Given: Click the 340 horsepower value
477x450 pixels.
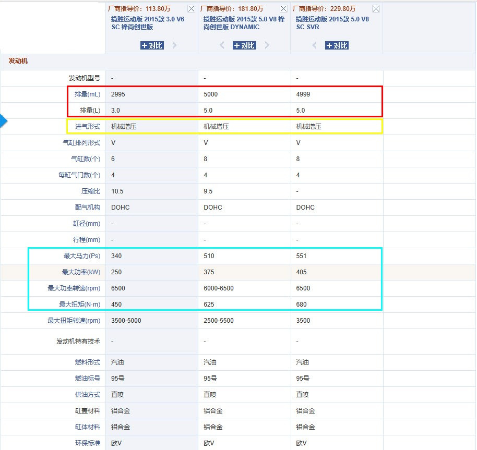Looking at the screenshot, I should tap(116, 256).
